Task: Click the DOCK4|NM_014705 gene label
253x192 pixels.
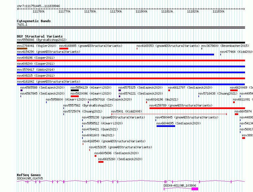Action: (30, 178)
